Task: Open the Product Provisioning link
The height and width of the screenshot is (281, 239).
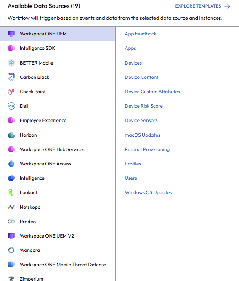Action: [x=147, y=149]
